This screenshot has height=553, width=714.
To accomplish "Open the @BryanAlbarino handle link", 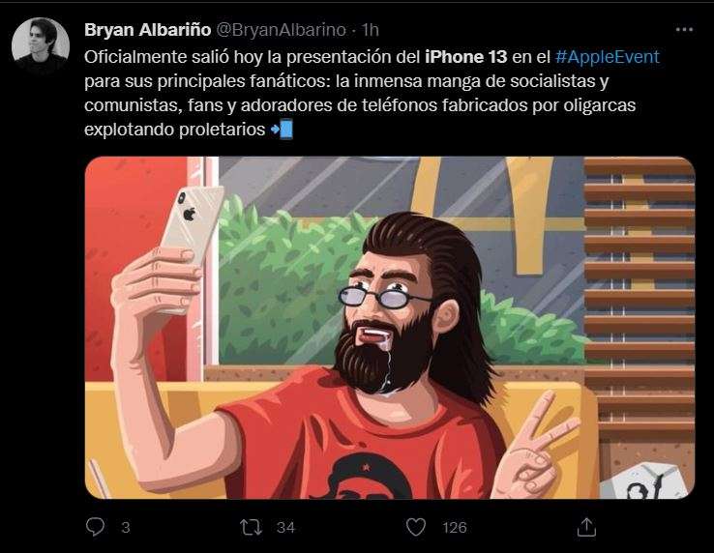I will 281,30.
